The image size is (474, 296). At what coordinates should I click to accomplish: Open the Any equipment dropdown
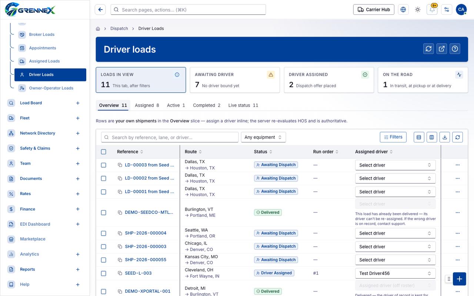[263, 137]
